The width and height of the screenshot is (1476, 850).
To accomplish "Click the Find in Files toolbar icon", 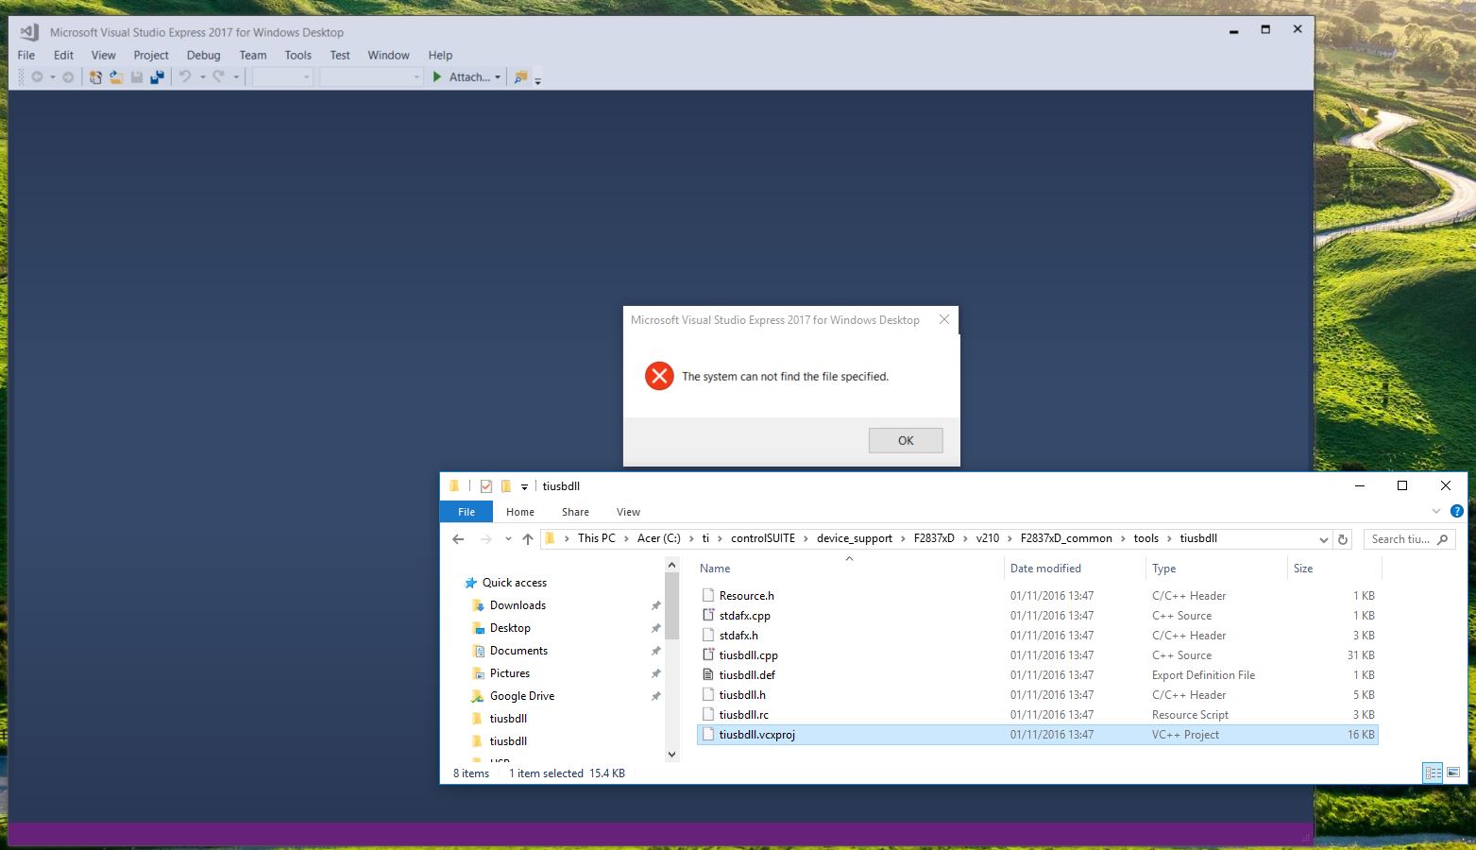I will point(520,76).
